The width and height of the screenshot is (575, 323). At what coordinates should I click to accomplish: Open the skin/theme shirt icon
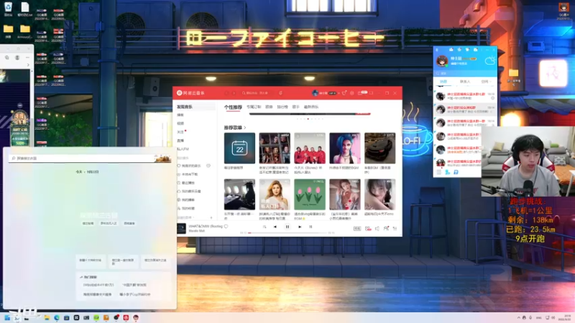(x=344, y=93)
